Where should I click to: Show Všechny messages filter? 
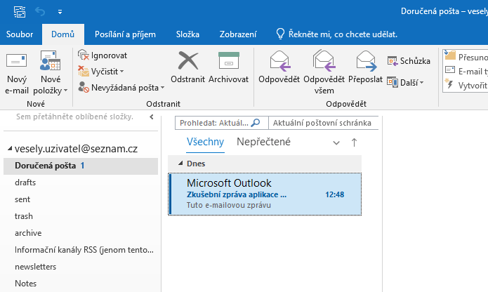click(x=205, y=142)
